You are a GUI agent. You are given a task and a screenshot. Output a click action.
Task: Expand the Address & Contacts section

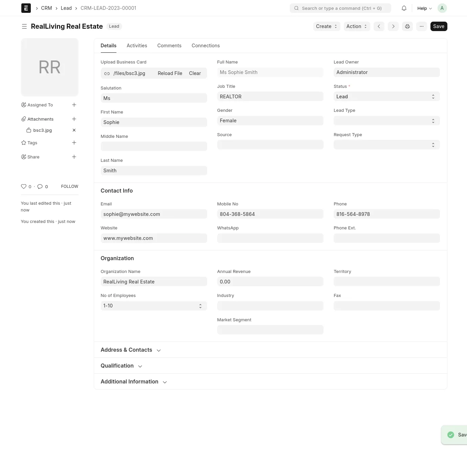click(x=131, y=350)
